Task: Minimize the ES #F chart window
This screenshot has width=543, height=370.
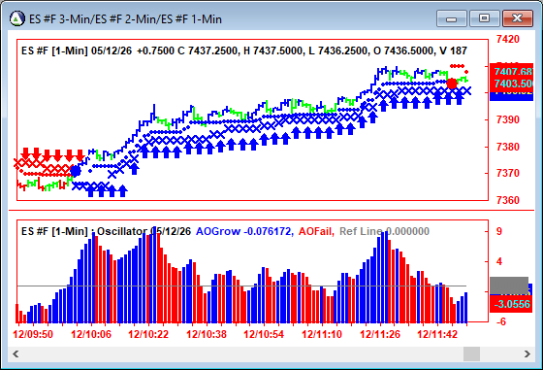Action: click(452, 18)
